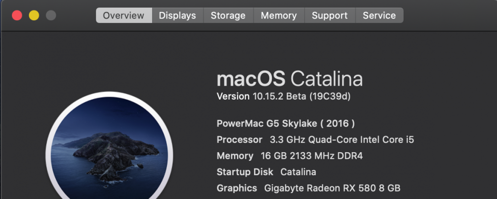497x199 pixels.
Task: Click the Graphics label
Action: (x=237, y=188)
